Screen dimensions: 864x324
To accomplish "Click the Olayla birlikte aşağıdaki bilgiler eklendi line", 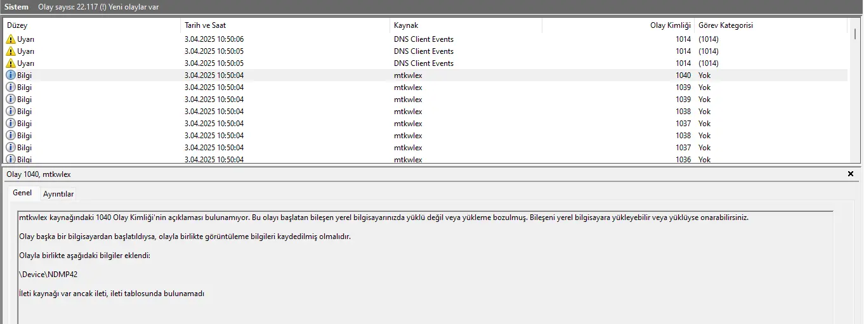I will (85, 256).
